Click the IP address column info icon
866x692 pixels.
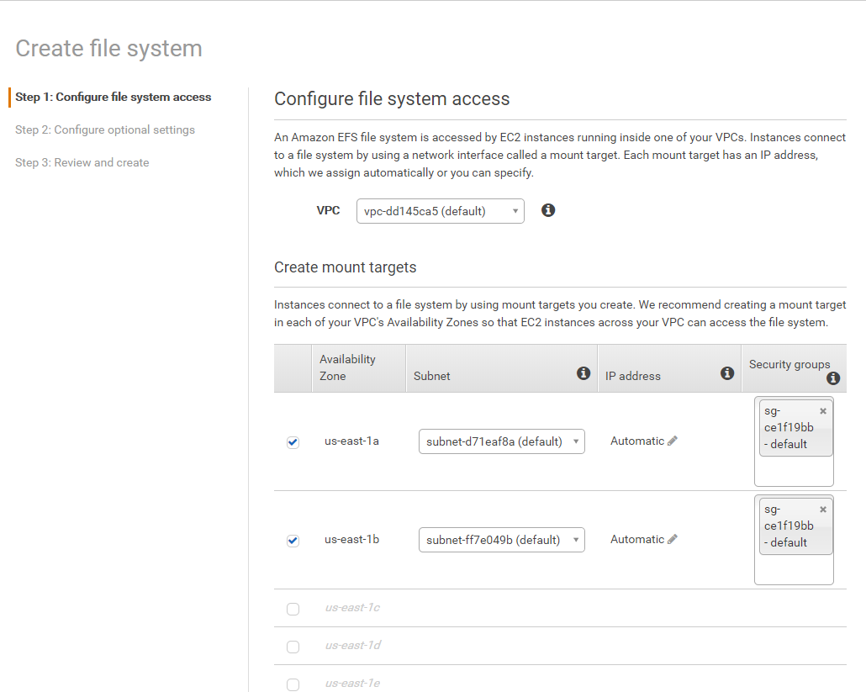coord(727,373)
